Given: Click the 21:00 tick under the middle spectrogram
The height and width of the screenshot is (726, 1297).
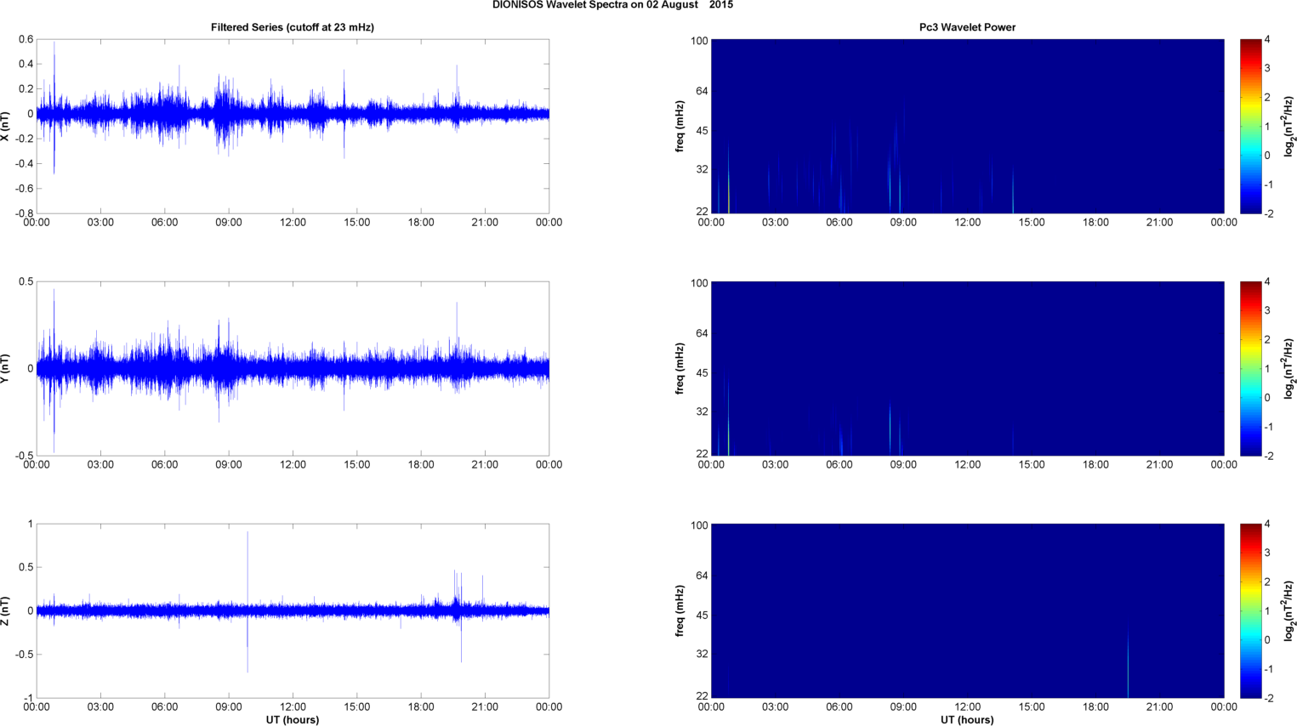Looking at the screenshot, I should click(1160, 465).
